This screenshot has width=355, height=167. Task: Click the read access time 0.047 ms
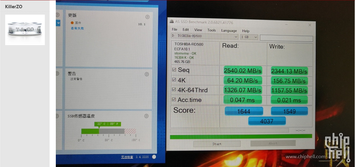pyautogui.click(x=243, y=100)
